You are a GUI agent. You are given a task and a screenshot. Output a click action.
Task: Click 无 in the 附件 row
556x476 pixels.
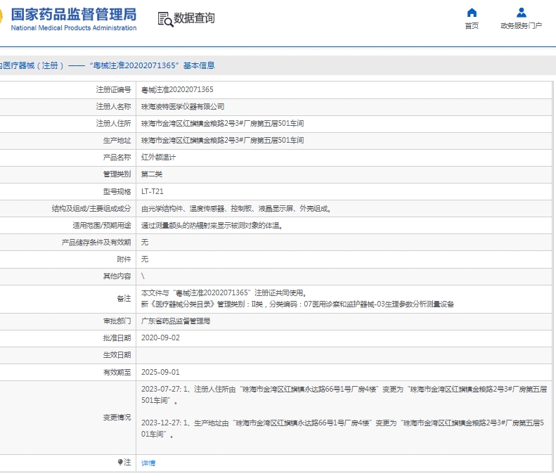(145, 259)
